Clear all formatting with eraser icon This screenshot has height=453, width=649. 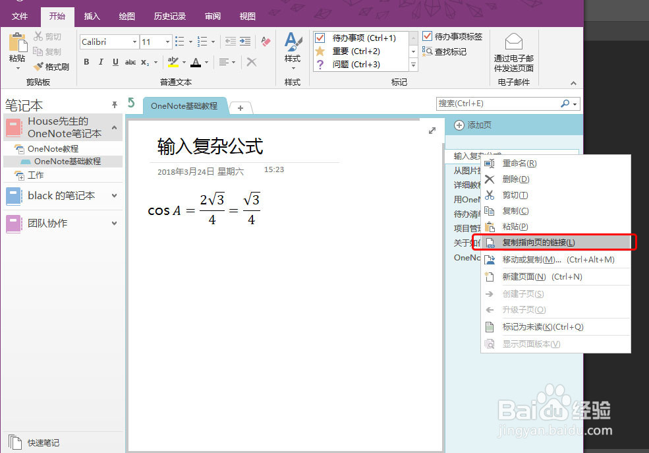point(266,42)
